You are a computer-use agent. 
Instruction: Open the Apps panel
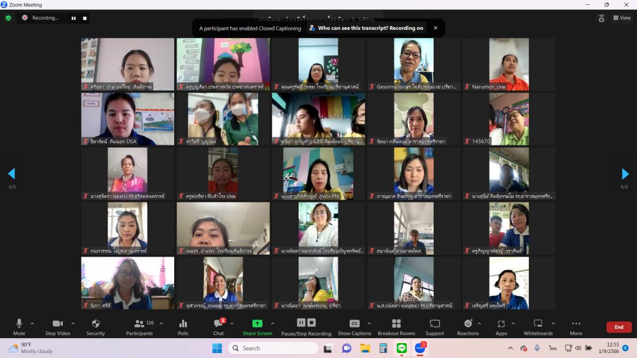pos(501,326)
